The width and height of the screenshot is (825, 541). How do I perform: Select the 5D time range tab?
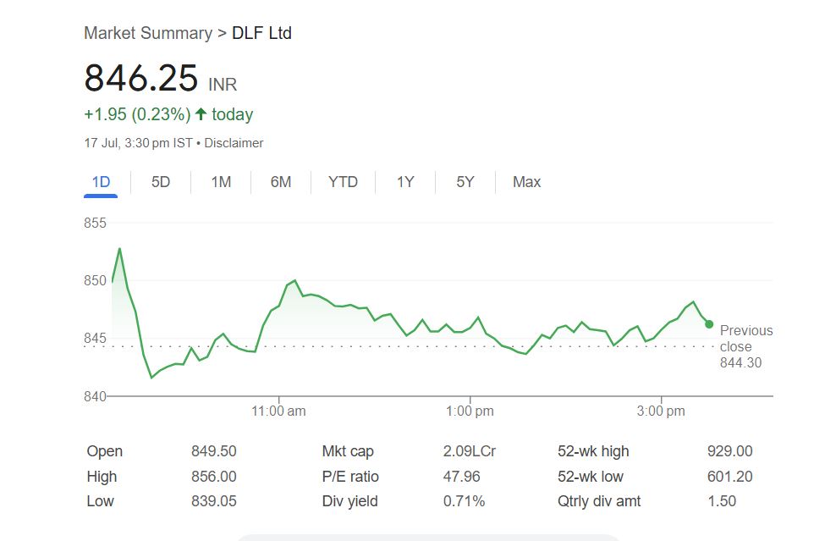161,182
